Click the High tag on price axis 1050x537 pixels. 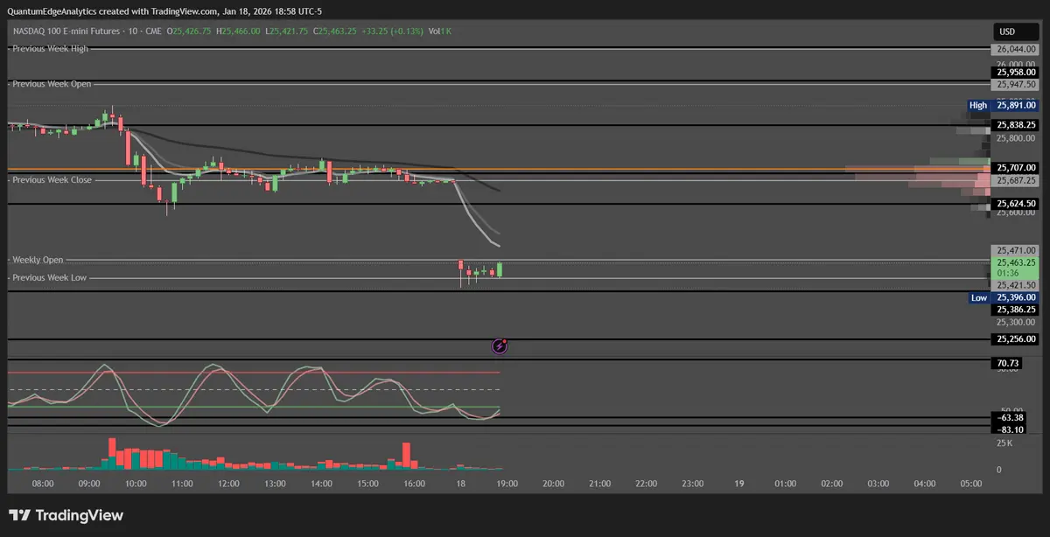[x=978, y=105]
